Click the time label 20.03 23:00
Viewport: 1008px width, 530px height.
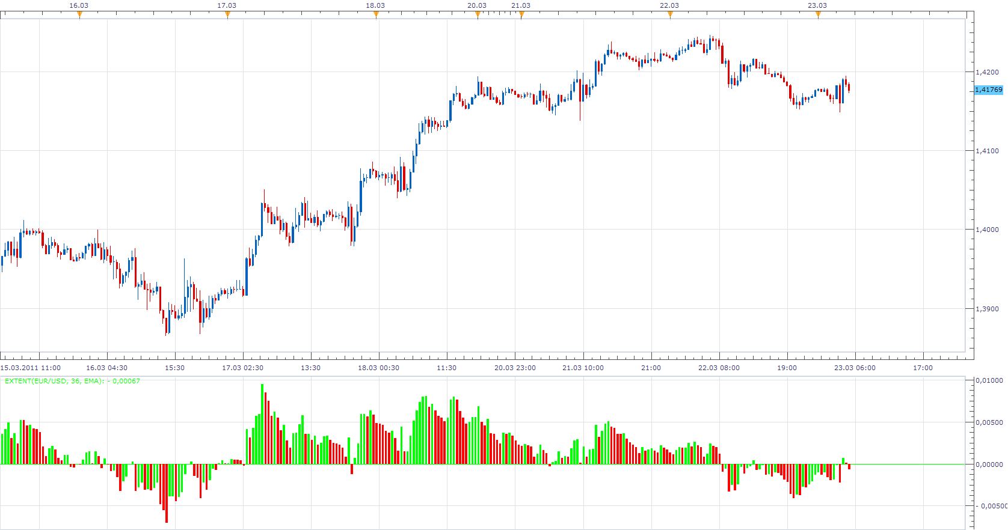pyautogui.click(x=515, y=368)
